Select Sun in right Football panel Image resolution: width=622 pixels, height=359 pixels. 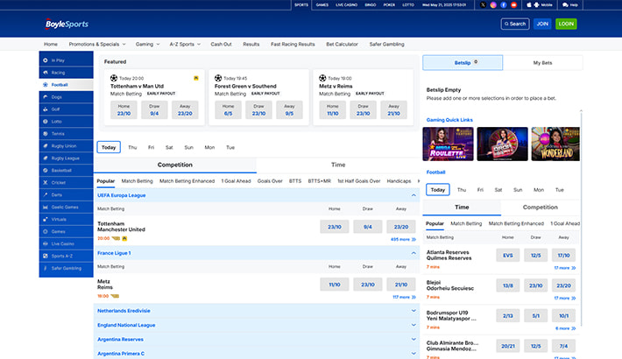click(x=518, y=190)
